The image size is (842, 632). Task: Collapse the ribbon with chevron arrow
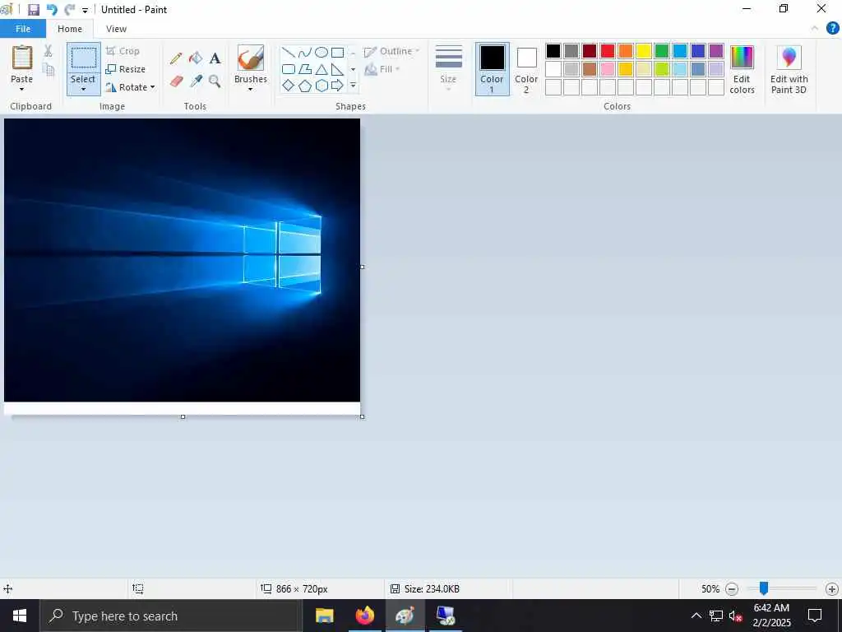pos(815,29)
